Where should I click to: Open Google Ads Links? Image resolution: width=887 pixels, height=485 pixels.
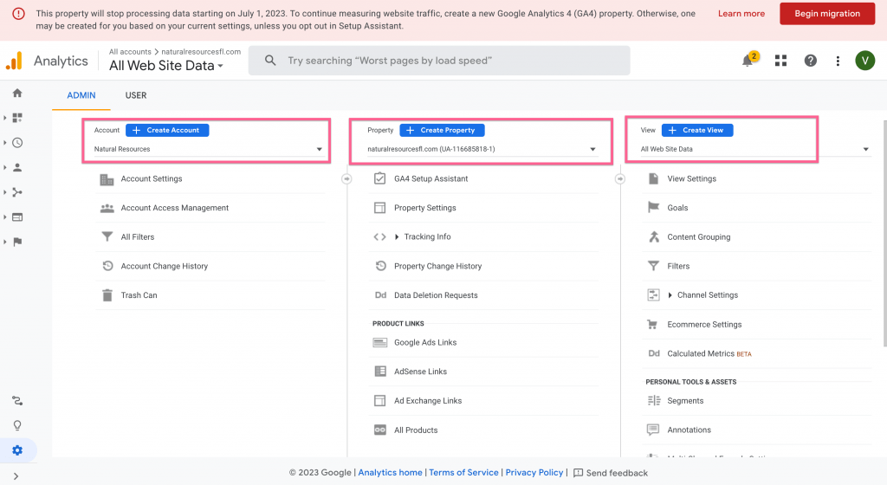point(424,343)
